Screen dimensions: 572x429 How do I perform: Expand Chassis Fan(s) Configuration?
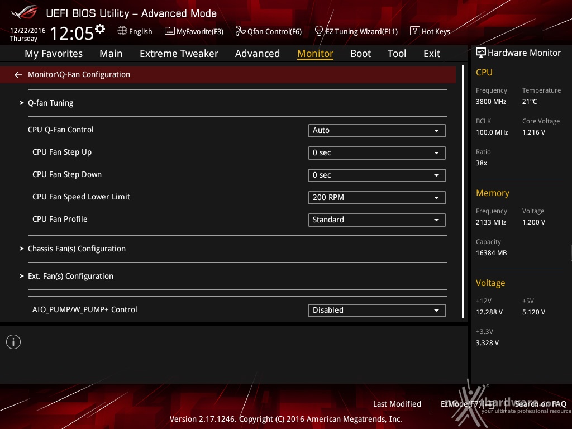click(x=77, y=249)
